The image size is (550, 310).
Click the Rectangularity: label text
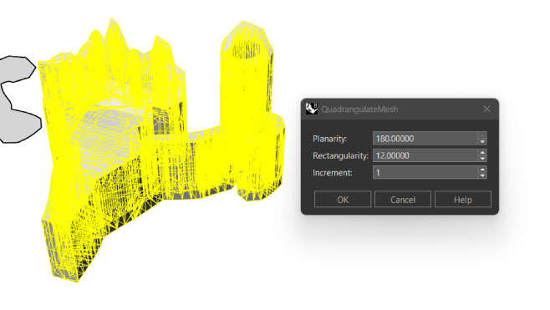click(340, 155)
